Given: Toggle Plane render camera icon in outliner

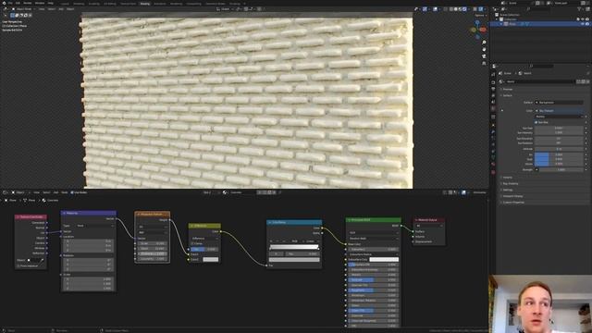Looking at the screenshot, I should click(x=587, y=24).
